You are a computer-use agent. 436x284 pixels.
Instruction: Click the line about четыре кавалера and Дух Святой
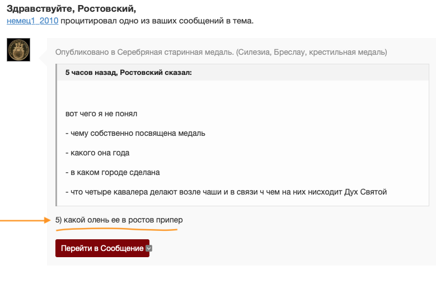[x=226, y=192]
